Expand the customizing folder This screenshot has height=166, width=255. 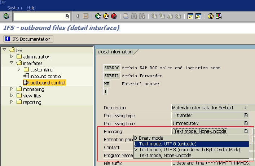pos(19,69)
